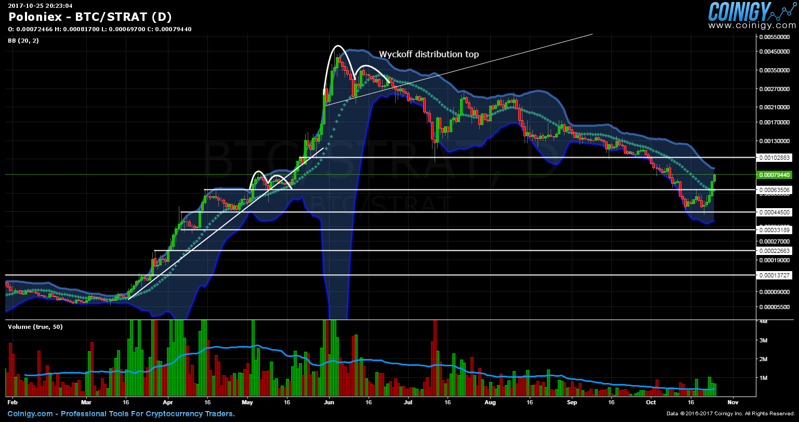799x422 pixels.
Task: Click the 0.00270000 price axis value
Action: click(775, 89)
